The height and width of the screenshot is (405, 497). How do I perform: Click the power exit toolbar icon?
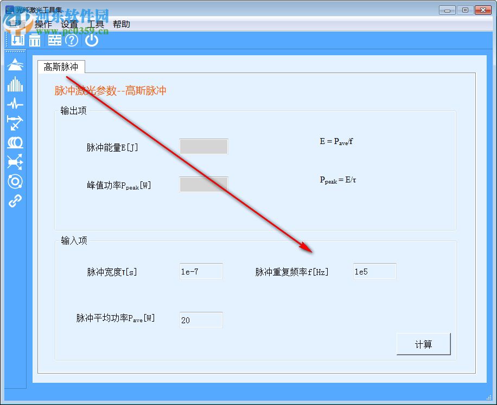(x=91, y=40)
